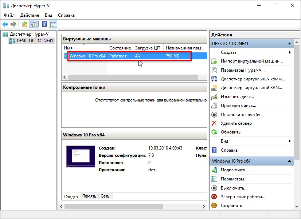The width and height of the screenshot is (301, 219).
Task: Click the 19.03.2016 4:00:43 creation date value
Action: point(165,148)
